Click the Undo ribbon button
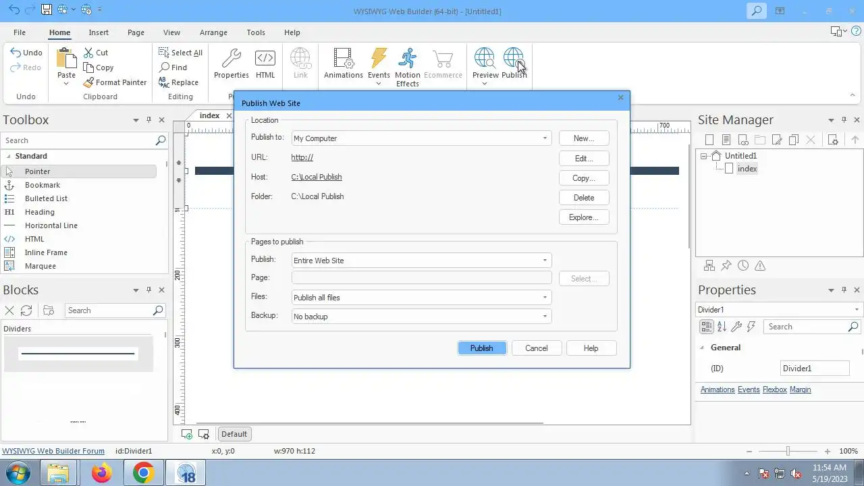This screenshot has height=486, width=864. pyautogui.click(x=26, y=53)
